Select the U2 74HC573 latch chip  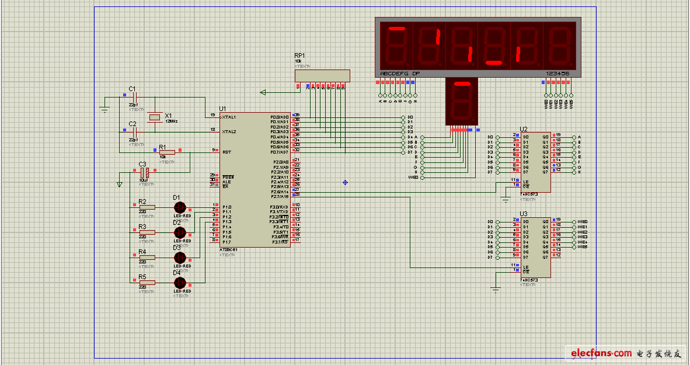(x=535, y=162)
